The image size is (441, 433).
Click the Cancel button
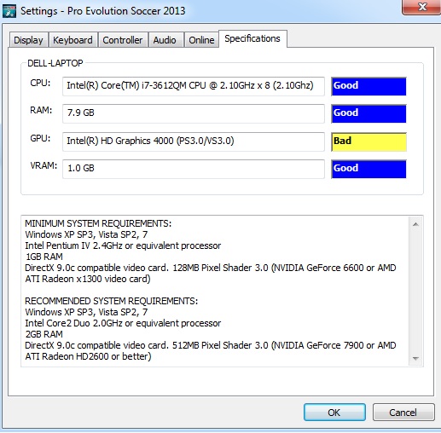tap(403, 412)
